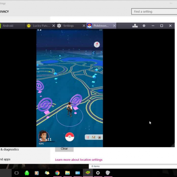Launch Google Chrome from the taskbar
177x177 pixels.
[x=57, y=173]
